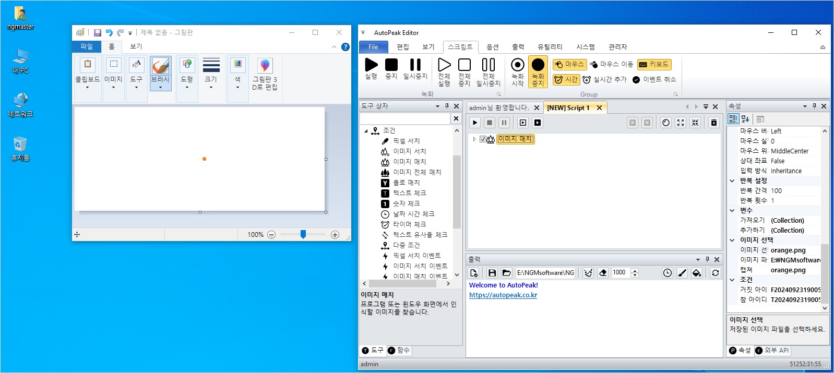834x373 pixels.
Task: Click Paint zoom-in plus button
Action: tap(335, 235)
